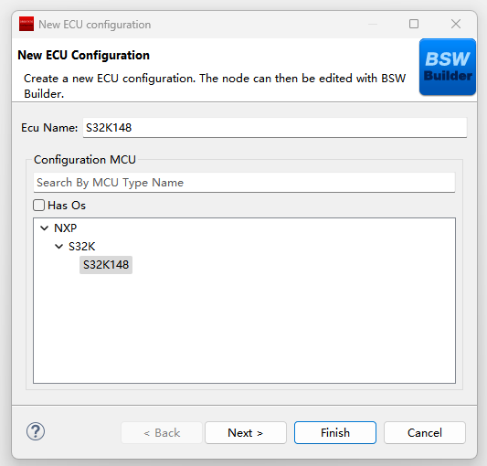The width and height of the screenshot is (487, 466).
Task: Select the NXP vendor node label
Action: pos(65,228)
